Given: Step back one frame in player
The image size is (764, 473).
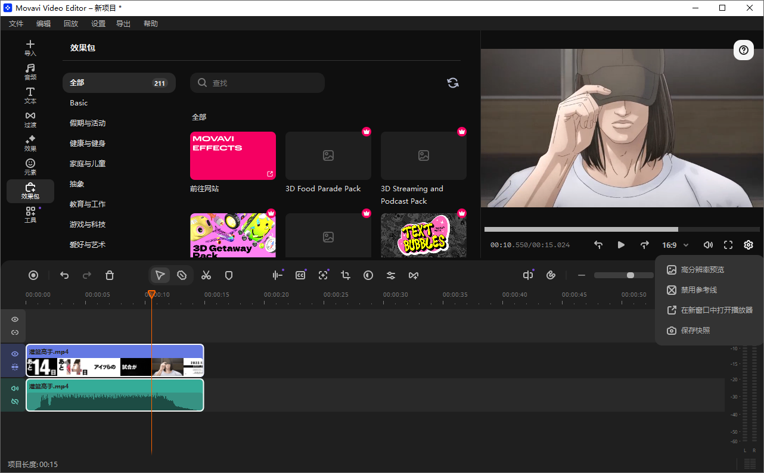Looking at the screenshot, I should pyautogui.click(x=598, y=245).
